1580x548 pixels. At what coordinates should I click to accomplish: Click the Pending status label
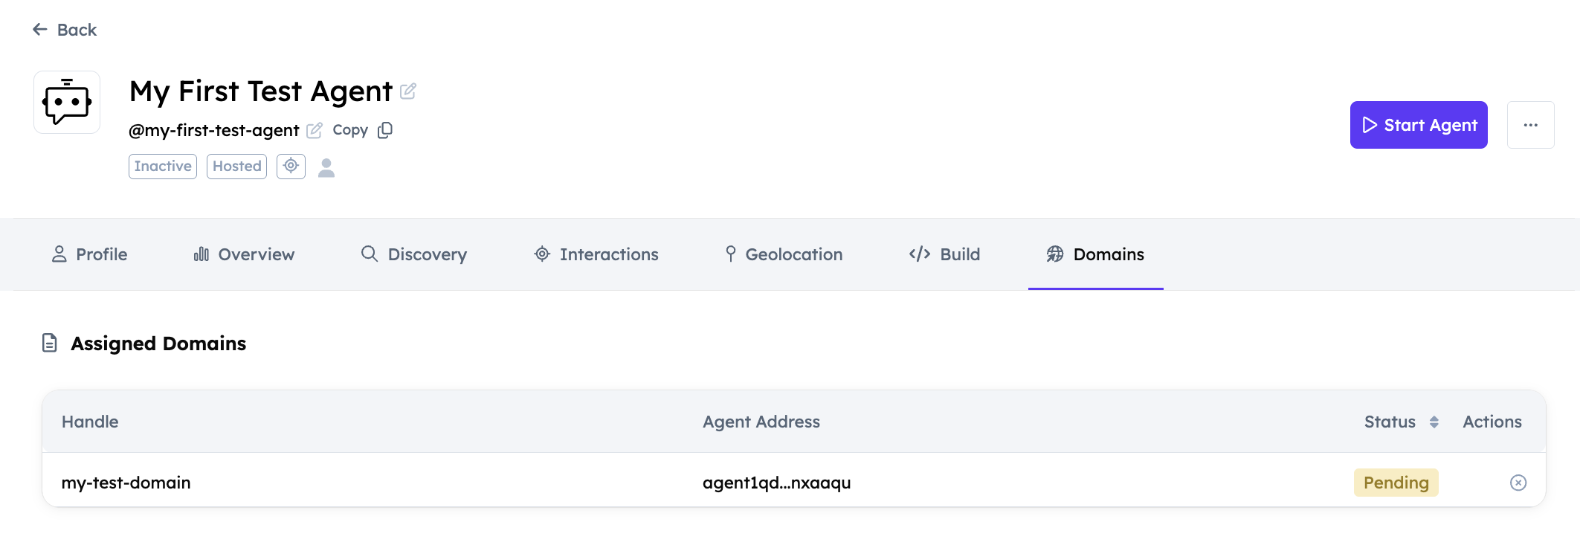[x=1396, y=483]
